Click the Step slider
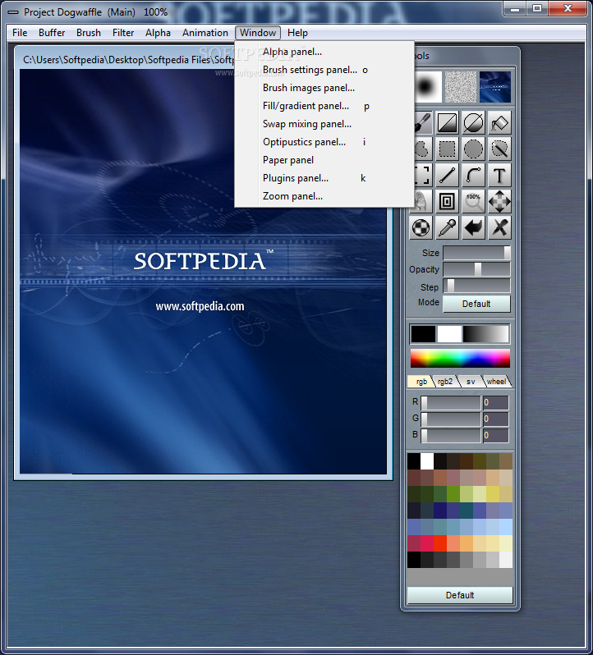Screen dimensions: 593x655 tap(476, 286)
